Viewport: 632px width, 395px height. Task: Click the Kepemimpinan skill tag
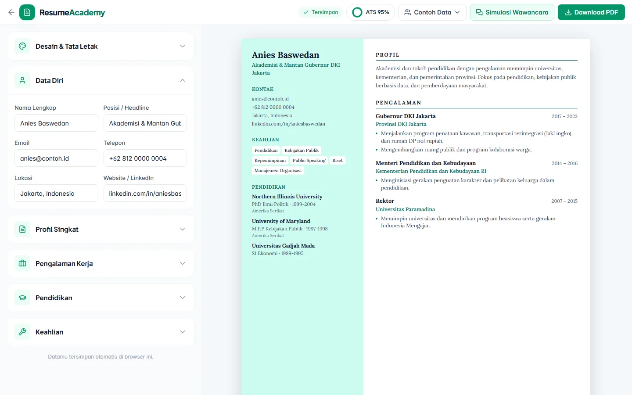point(270,160)
